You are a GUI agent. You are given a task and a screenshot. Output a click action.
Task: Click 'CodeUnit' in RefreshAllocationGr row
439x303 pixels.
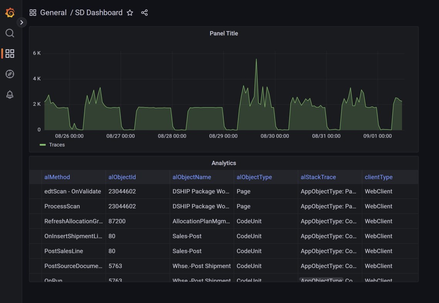pos(266,221)
